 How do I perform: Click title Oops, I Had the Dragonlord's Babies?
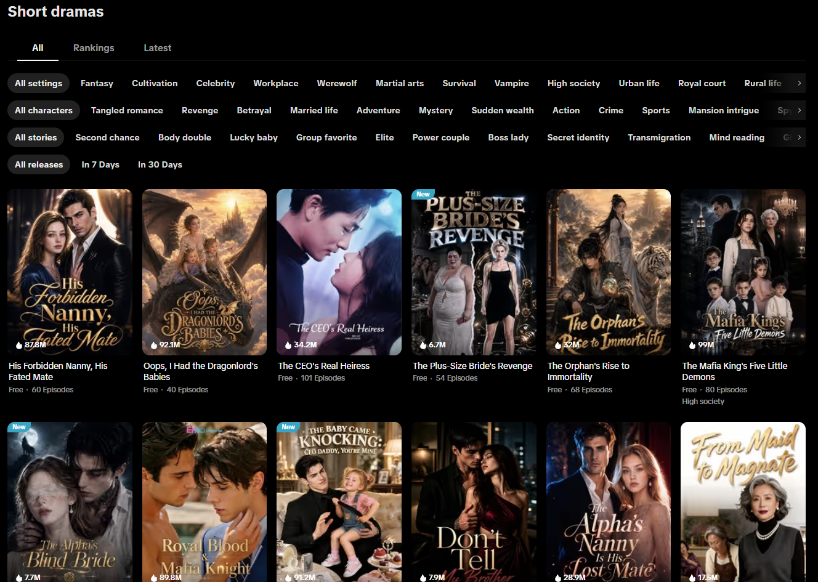[201, 371]
